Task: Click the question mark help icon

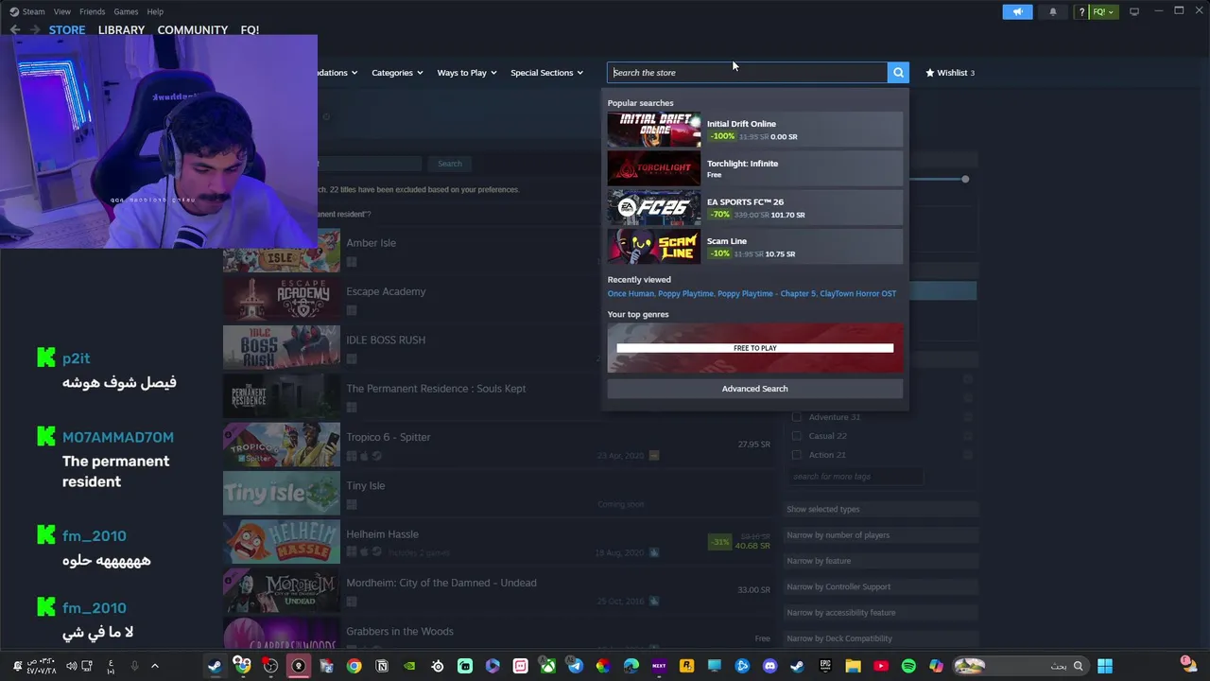Action: pos(1081,11)
